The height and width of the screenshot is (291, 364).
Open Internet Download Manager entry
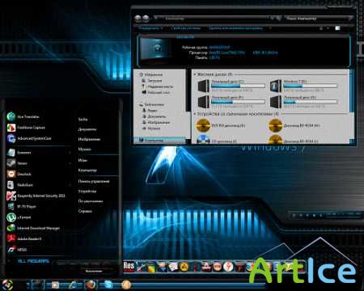[x=33, y=228]
